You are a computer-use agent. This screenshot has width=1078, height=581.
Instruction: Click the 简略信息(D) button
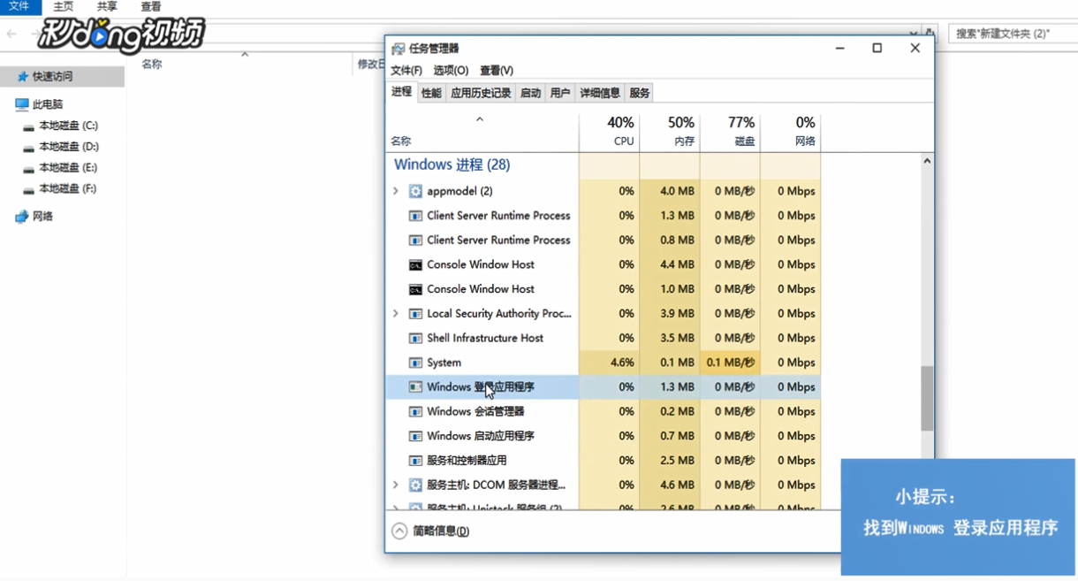pos(433,531)
